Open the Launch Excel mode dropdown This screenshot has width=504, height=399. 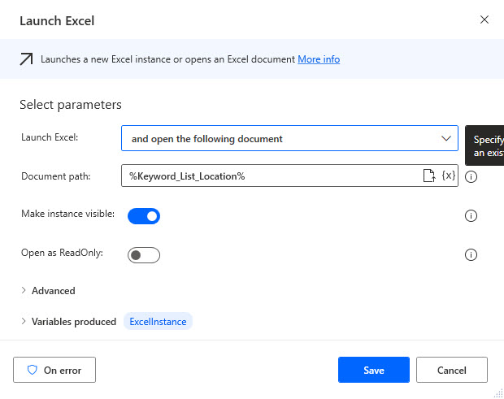(289, 138)
